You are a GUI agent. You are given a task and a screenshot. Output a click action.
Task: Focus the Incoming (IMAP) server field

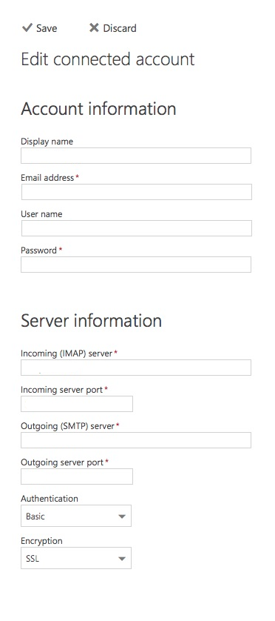(136, 368)
